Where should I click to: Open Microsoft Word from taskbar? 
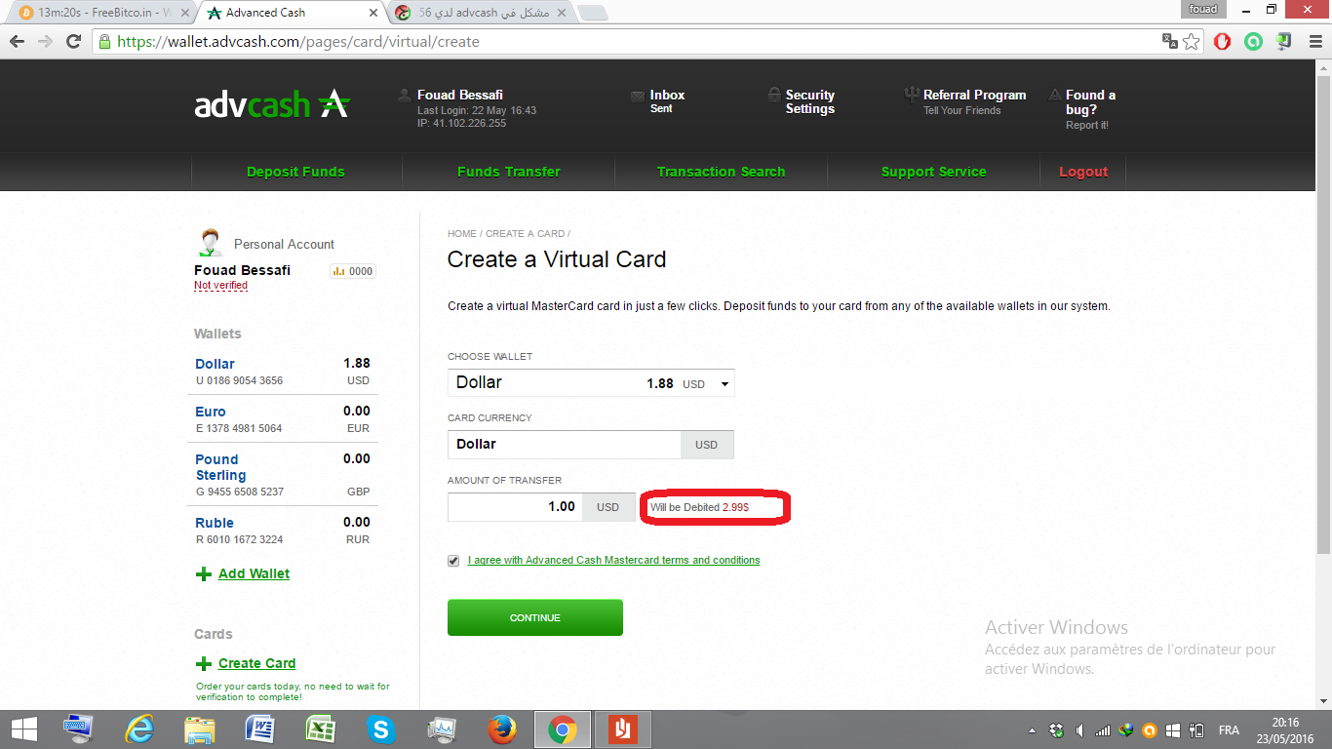(260, 729)
